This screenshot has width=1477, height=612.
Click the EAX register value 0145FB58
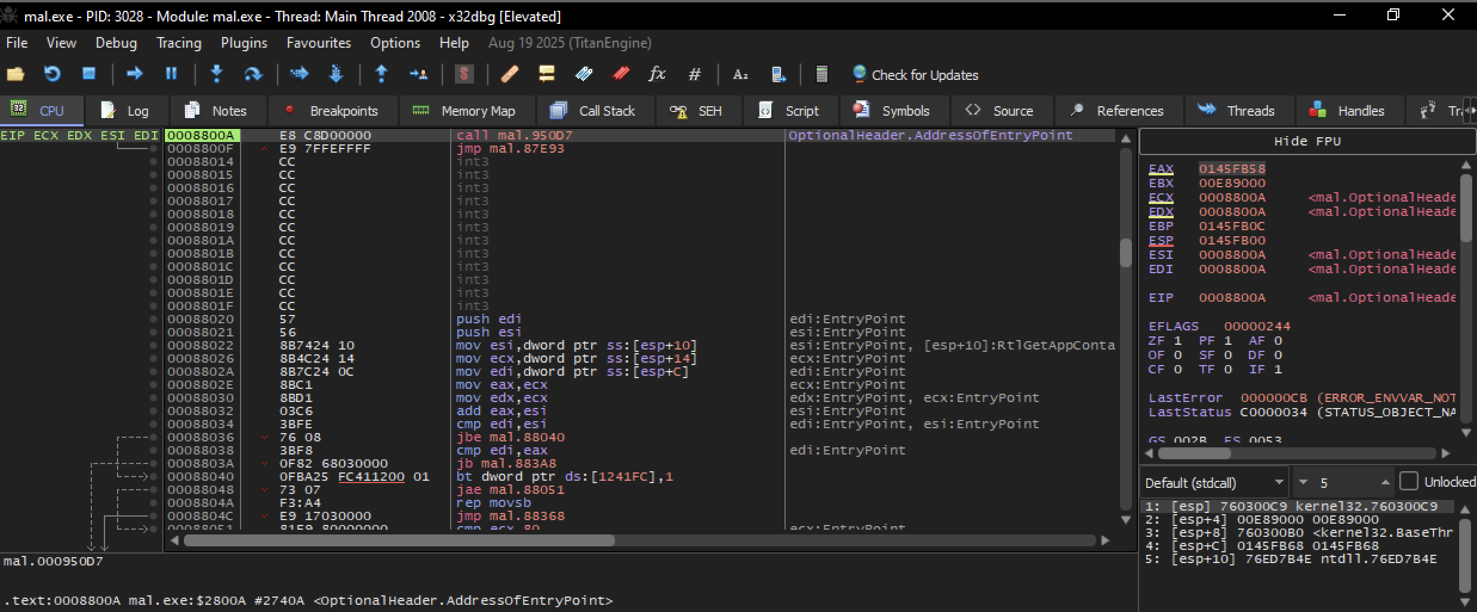coord(1232,169)
